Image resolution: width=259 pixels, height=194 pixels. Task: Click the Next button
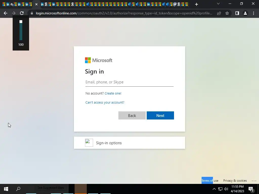coord(160,115)
